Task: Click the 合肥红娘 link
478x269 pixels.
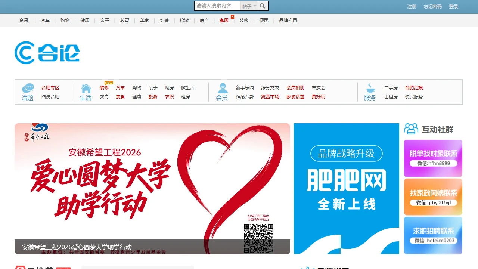Action: click(x=414, y=88)
